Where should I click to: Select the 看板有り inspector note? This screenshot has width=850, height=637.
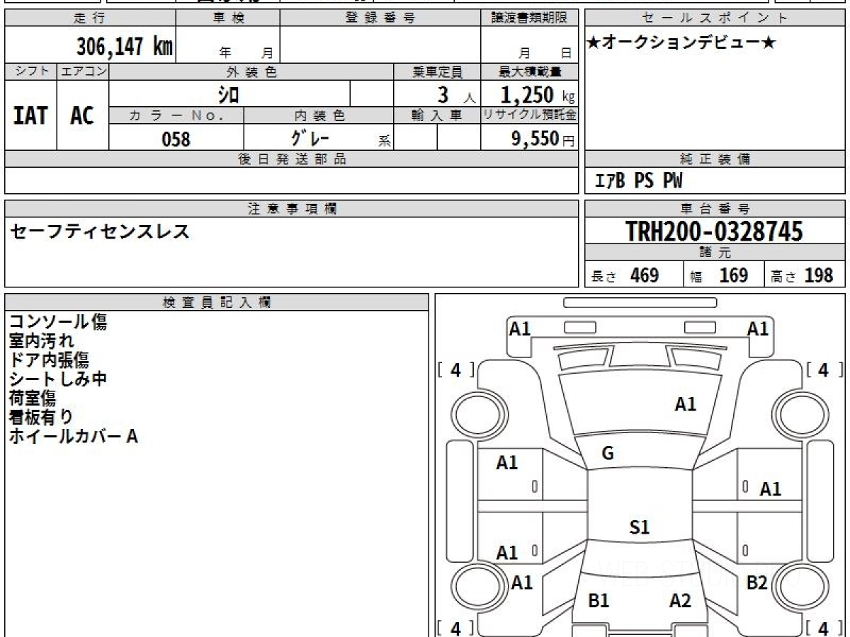pyautogui.click(x=41, y=418)
